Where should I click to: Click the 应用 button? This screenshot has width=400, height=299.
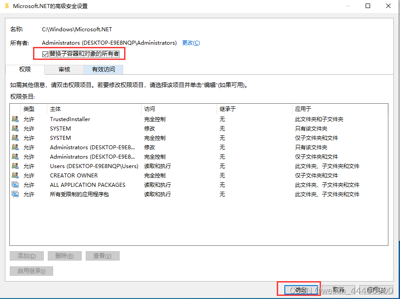(x=376, y=290)
